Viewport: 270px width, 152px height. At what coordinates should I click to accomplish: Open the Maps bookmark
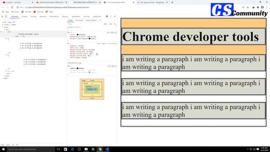[x=49, y=12]
